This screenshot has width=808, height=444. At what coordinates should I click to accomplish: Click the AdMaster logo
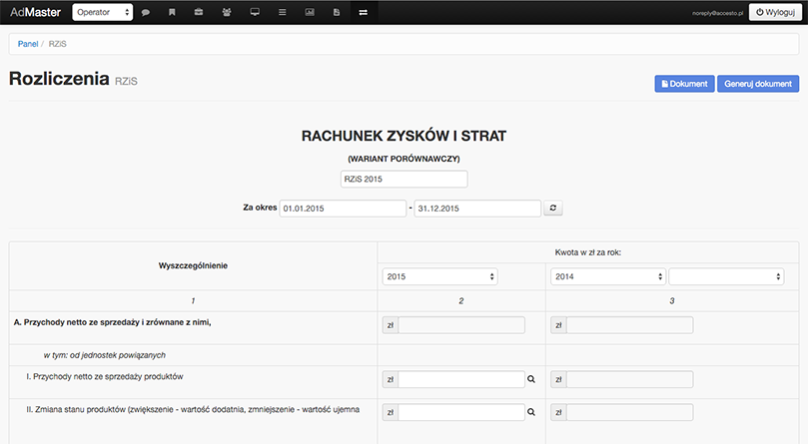36,12
